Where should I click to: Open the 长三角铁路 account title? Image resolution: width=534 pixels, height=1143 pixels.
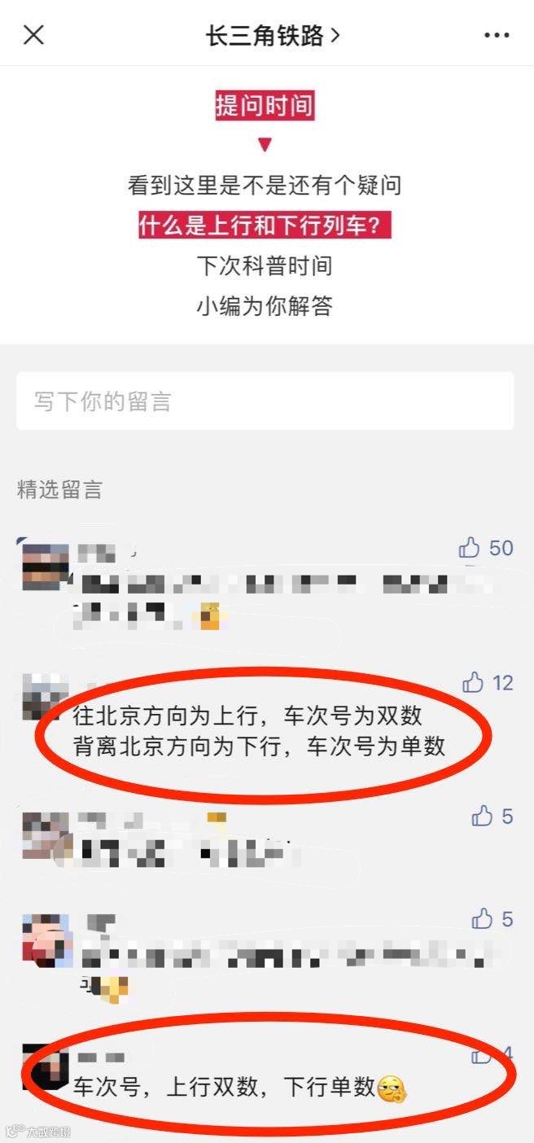click(265, 35)
